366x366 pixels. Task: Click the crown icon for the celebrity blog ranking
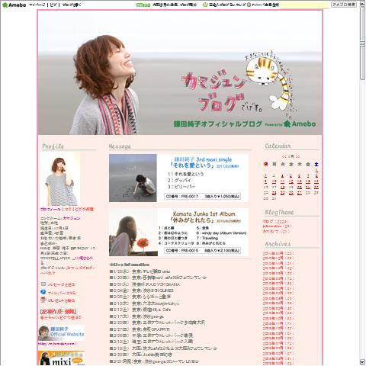(x=205, y=5)
